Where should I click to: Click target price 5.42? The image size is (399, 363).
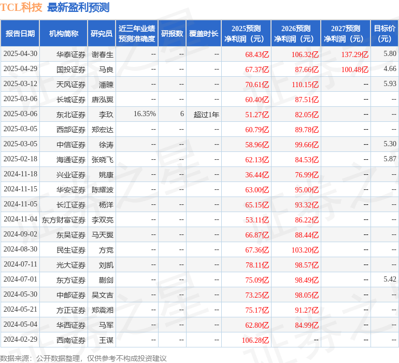(390, 279)
